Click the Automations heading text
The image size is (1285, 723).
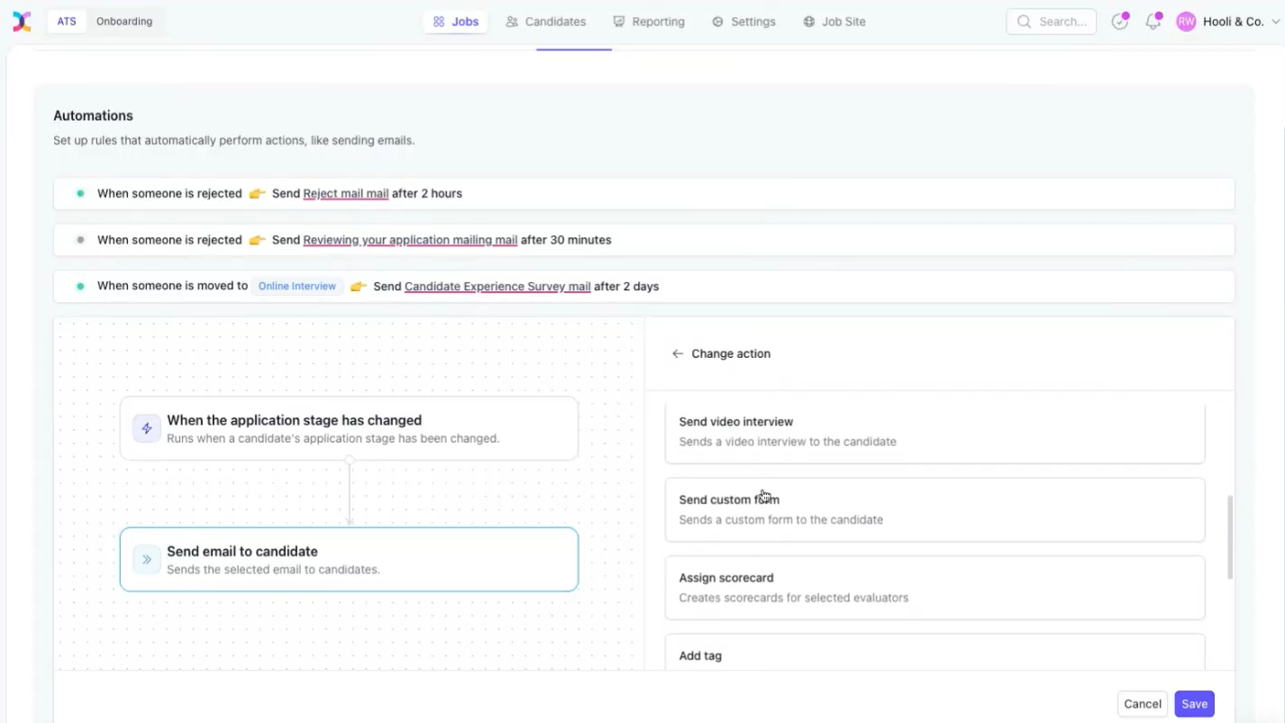tap(93, 115)
